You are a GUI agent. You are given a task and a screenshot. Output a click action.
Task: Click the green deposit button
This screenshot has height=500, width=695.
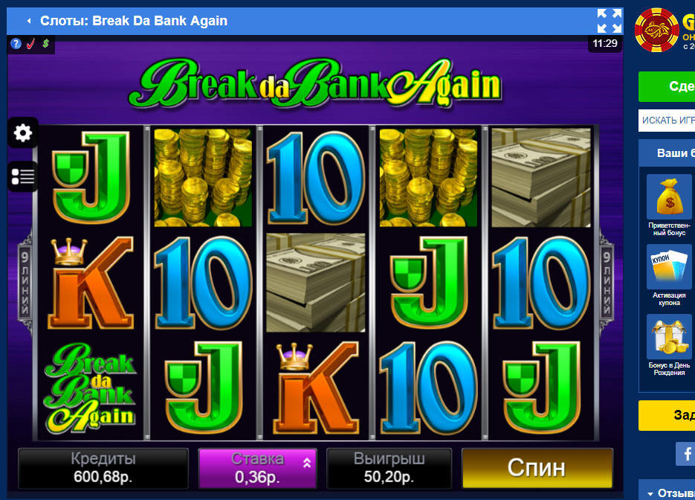pos(667,86)
